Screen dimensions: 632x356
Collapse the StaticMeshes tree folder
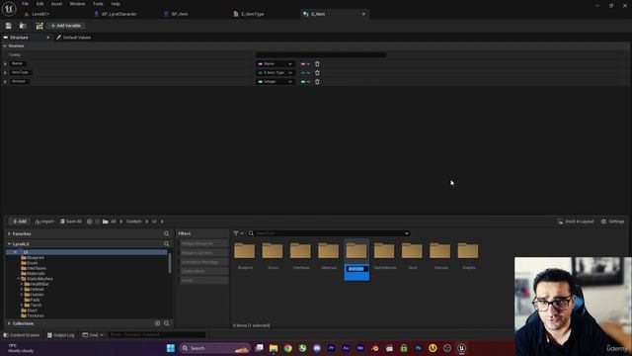coord(18,279)
